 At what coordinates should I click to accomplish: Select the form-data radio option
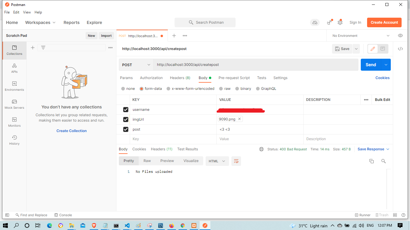pos(142,89)
